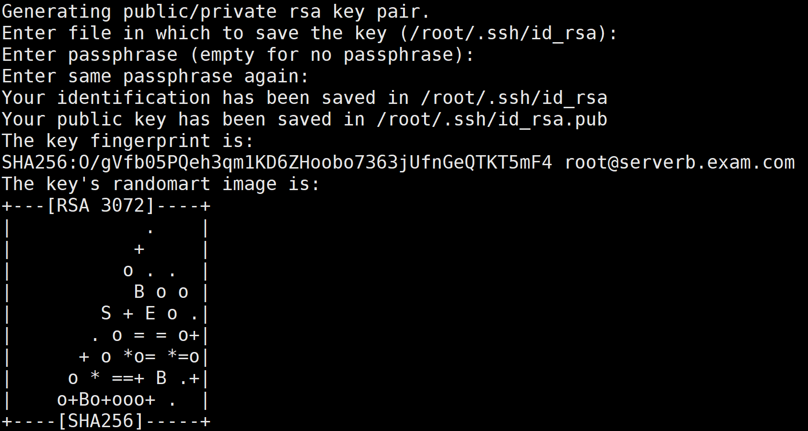Click the 'o+Bo+ooo+' randomart row
The width and height of the screenshot is (808, 431).
[x=106, y=400]
